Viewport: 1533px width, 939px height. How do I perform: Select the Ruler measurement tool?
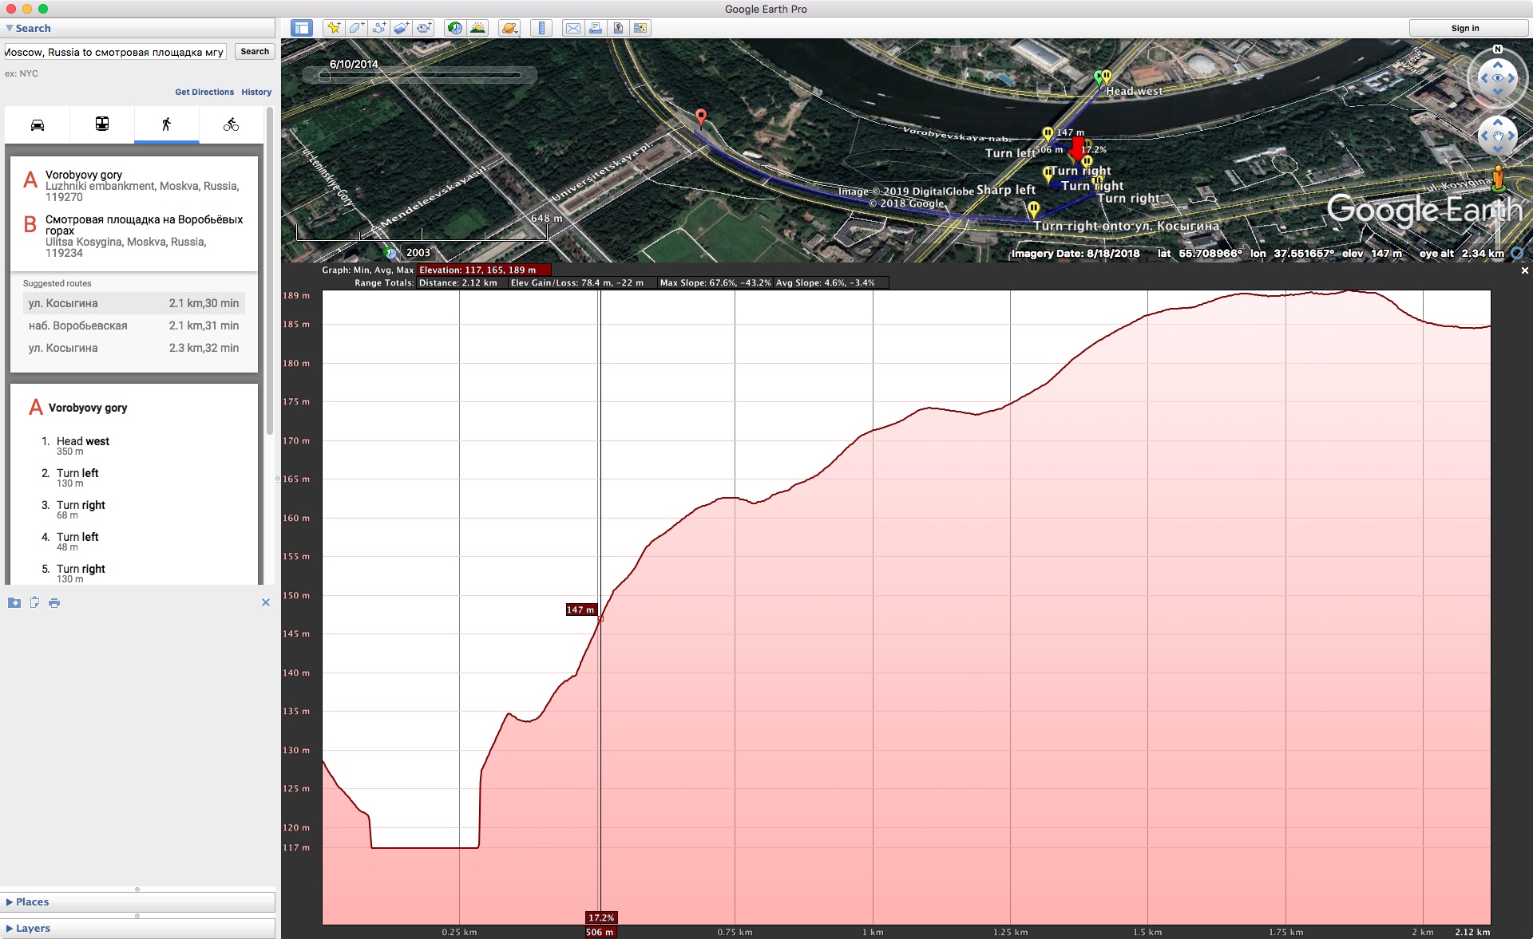(x=541, y=28)
